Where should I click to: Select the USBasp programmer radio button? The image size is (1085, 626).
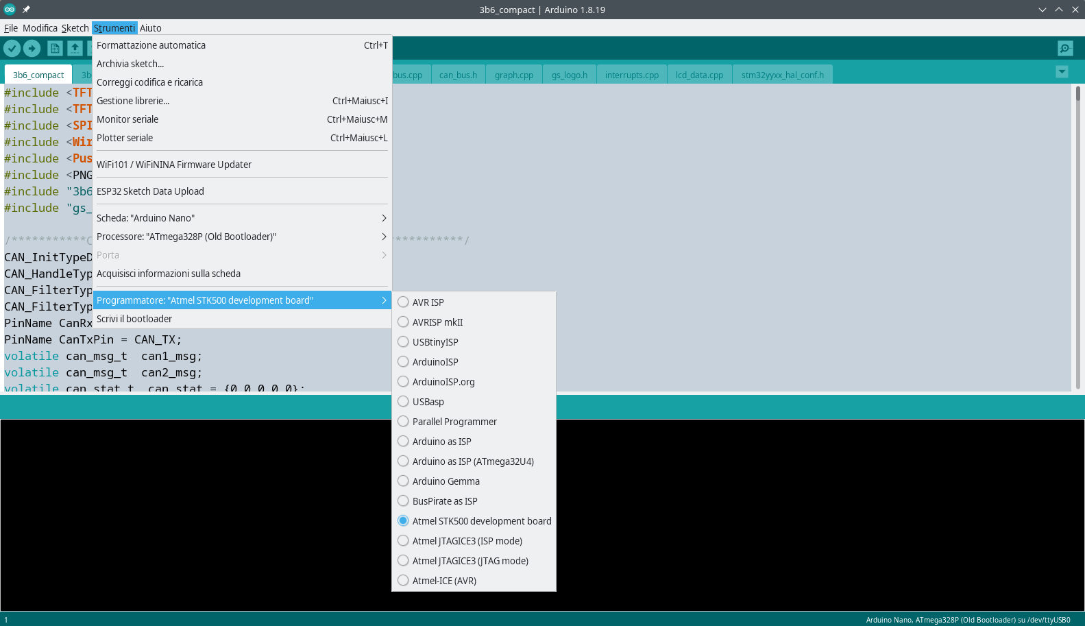[x=403, y=402]
